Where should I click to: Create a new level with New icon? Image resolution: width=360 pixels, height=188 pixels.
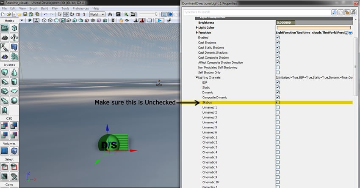[3, 14]
